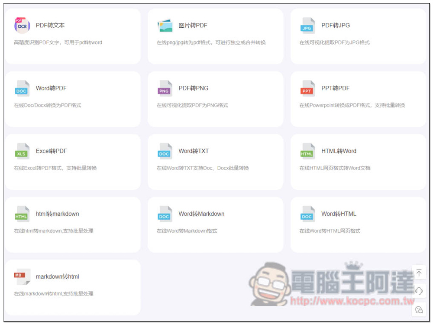The width and height of the screenshot is (433, 325).
Task: Click the red PPT file icon
Action: (x=307, y=88)
